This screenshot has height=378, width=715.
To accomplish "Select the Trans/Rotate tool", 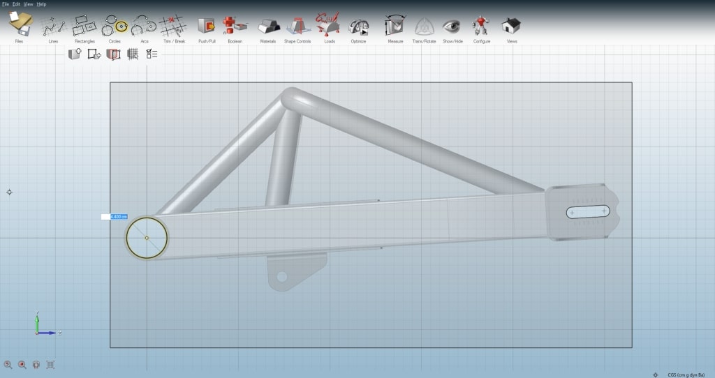I will pos(424,27).
